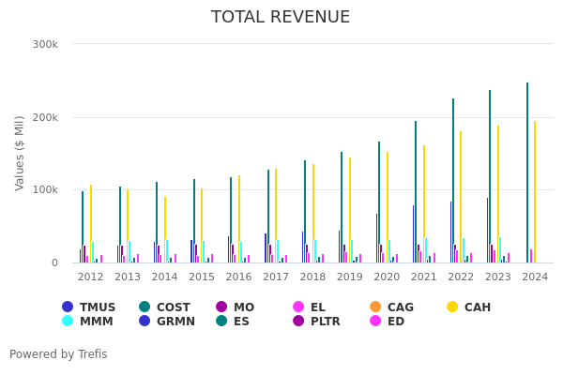Image resolution: width=563 pixels, height=375 pixels.
Task: Toggle the TMUS series in the legend
Action: [88, 307]
